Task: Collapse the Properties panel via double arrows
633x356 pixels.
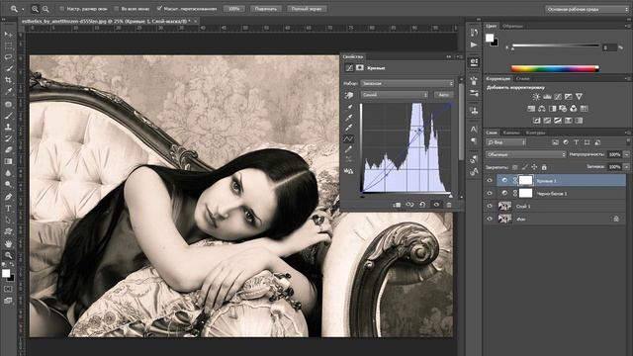Action: pyautogui.click(x=448, y=57)
